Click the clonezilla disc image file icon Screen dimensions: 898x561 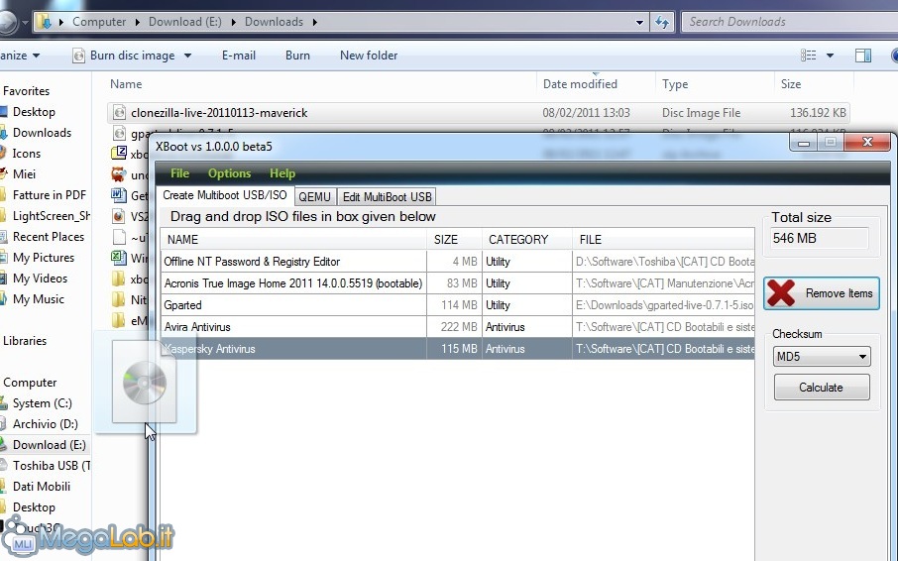tap(119, 112)
